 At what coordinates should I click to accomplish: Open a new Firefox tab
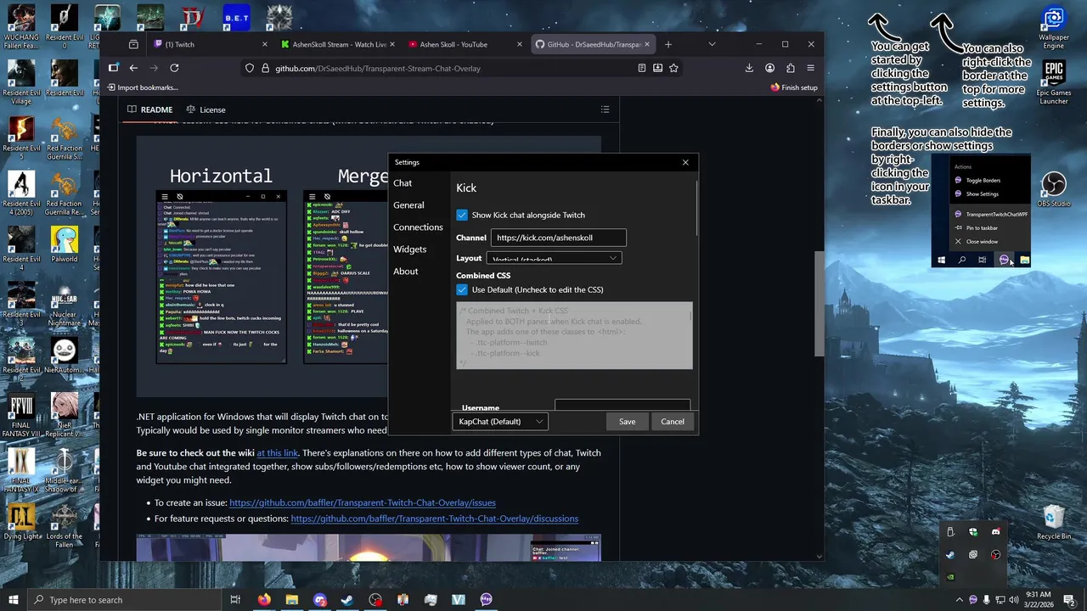click(668, 44)
